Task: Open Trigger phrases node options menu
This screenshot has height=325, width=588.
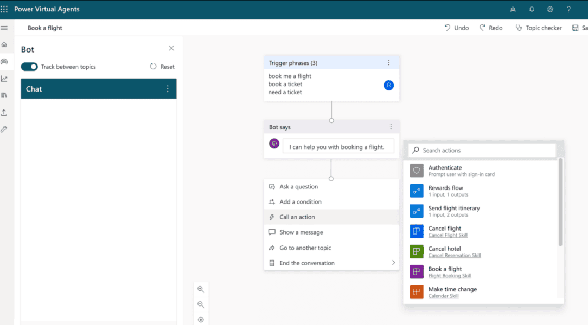Action: coord(388,63)
